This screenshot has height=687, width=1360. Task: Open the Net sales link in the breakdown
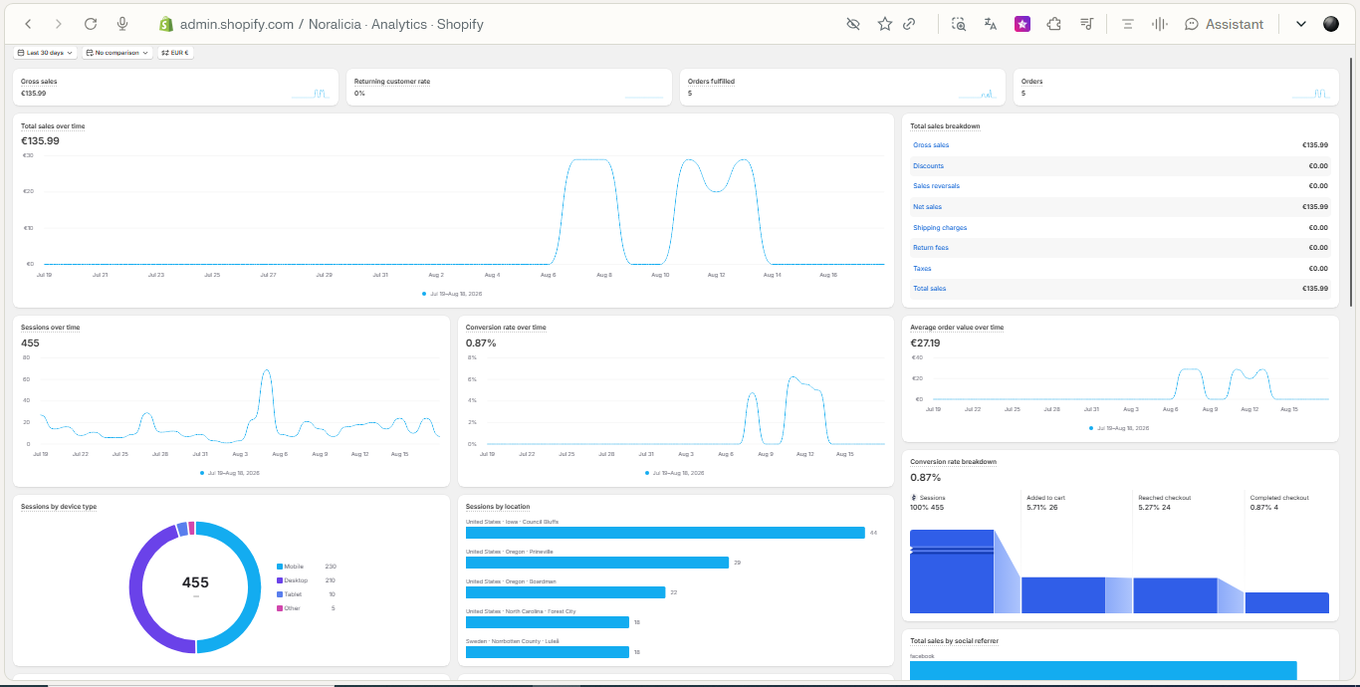(x=927, y=207)
